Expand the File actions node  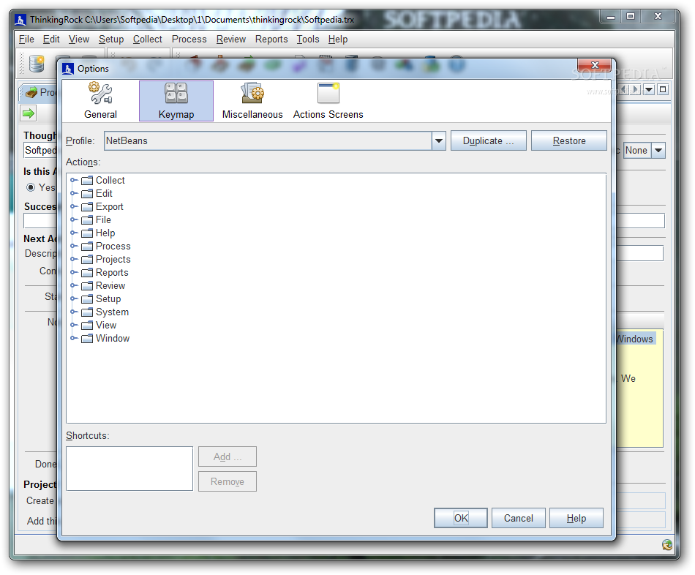point(74,220)
